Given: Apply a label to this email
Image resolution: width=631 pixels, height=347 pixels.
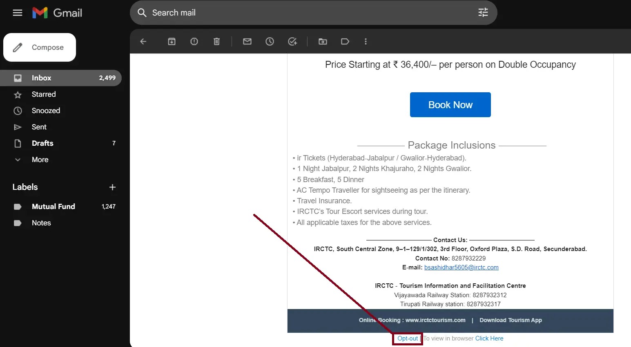Looking at the screenshot, I should [345, 41].
